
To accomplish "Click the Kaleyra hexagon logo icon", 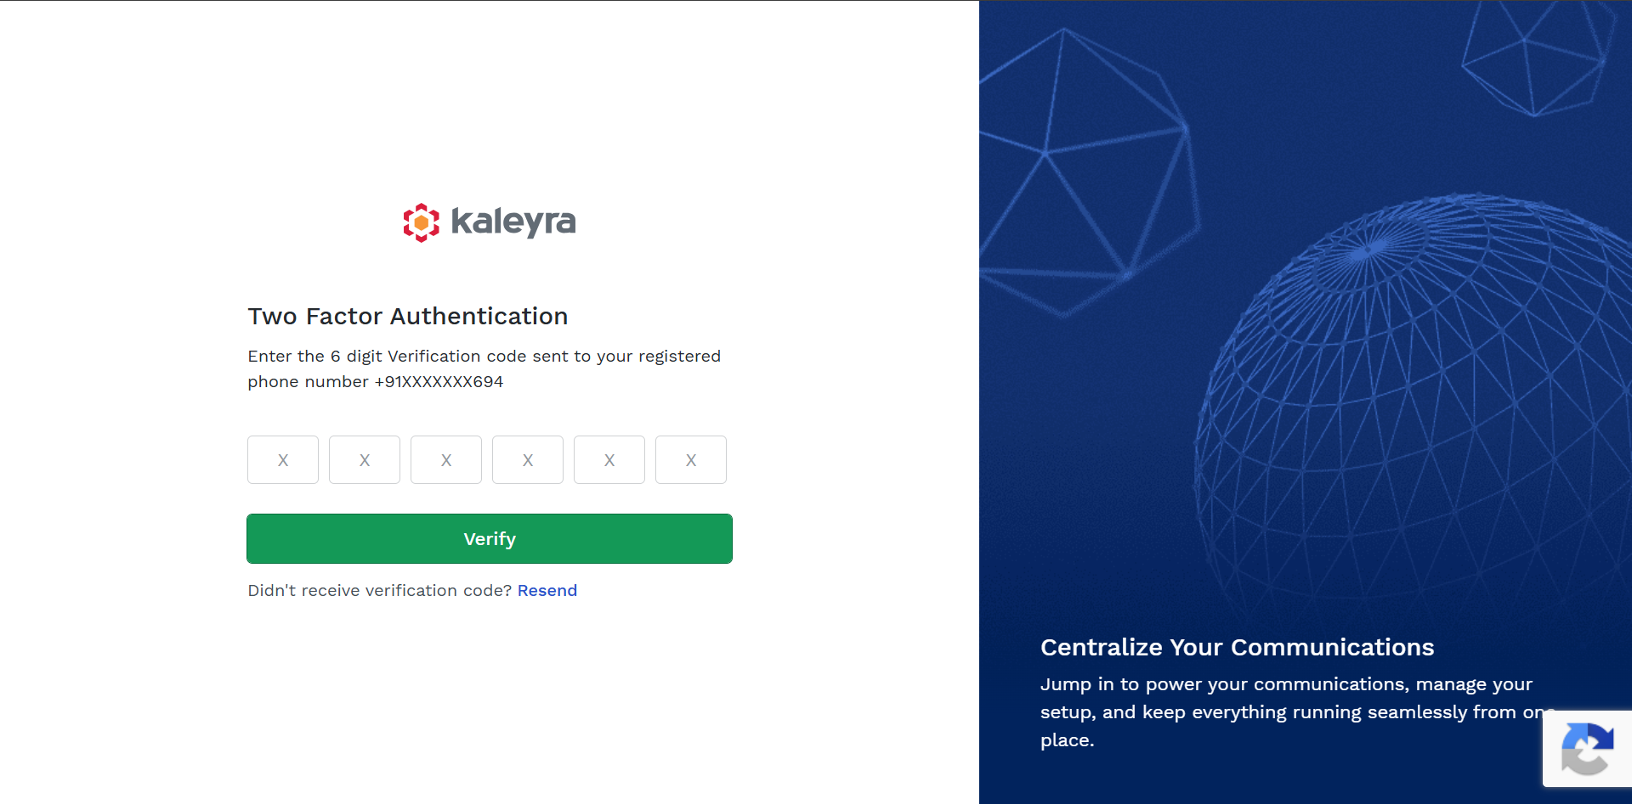I will pos(421,222).
